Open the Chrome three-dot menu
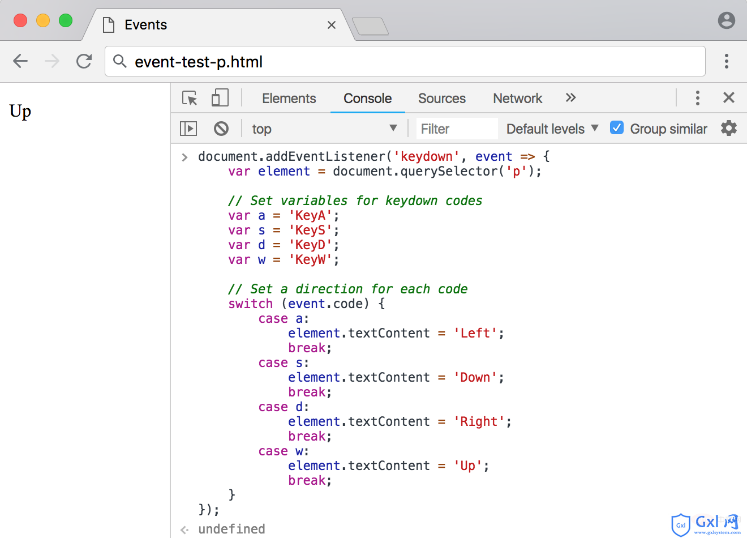The width and height of the screenshot is (747, 538). [727, 61]
